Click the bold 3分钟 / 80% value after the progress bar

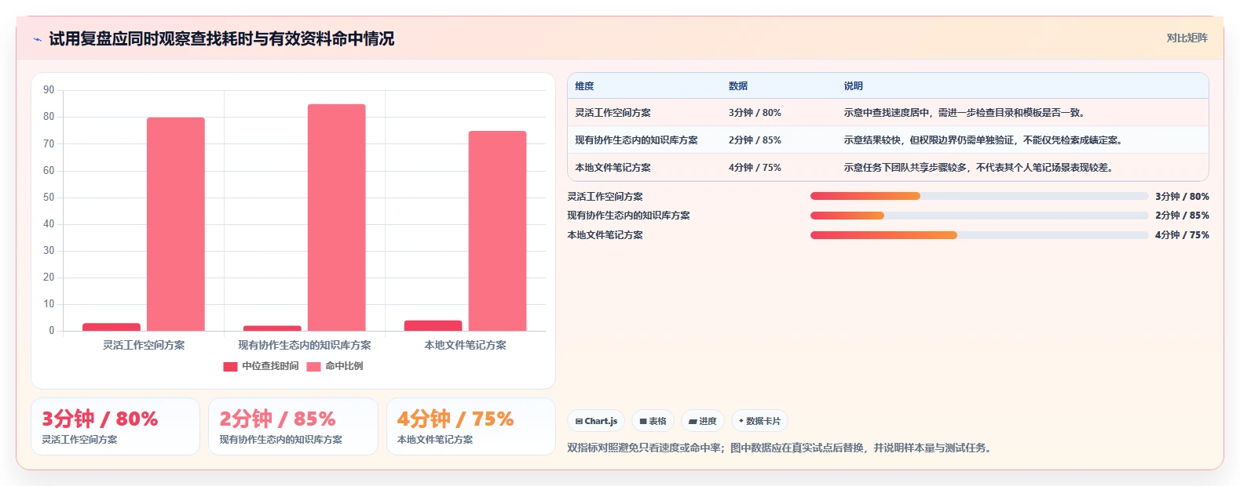point(1182,196)
